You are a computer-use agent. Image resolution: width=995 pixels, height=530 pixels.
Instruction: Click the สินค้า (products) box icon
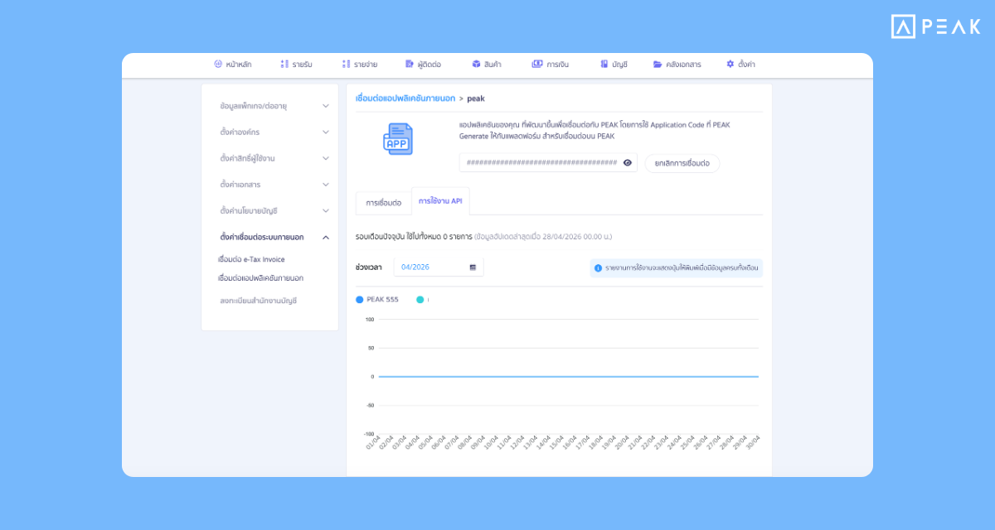point(475,64)
